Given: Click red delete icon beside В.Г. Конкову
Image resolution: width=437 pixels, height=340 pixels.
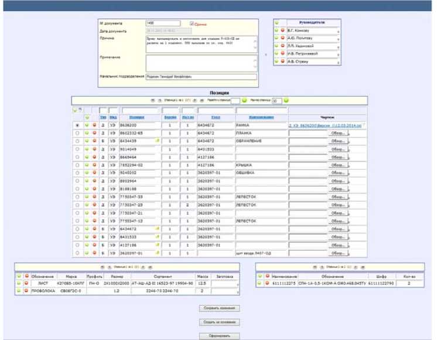Looking at the screenshot, I should [x=282, y=30].
